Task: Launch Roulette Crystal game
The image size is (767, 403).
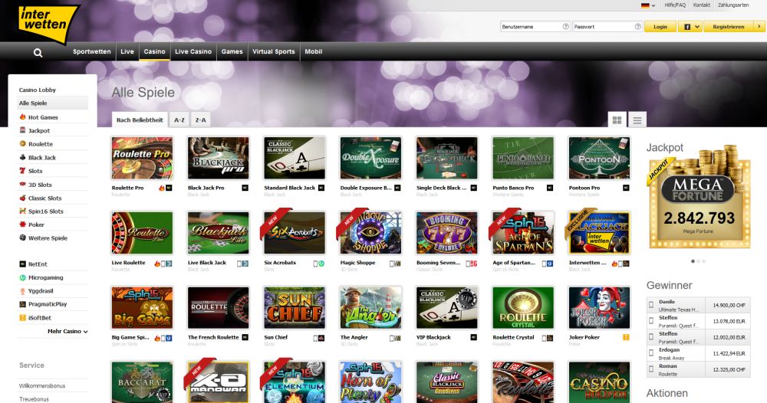Action: pyautogui.click(x=523, y=308)
